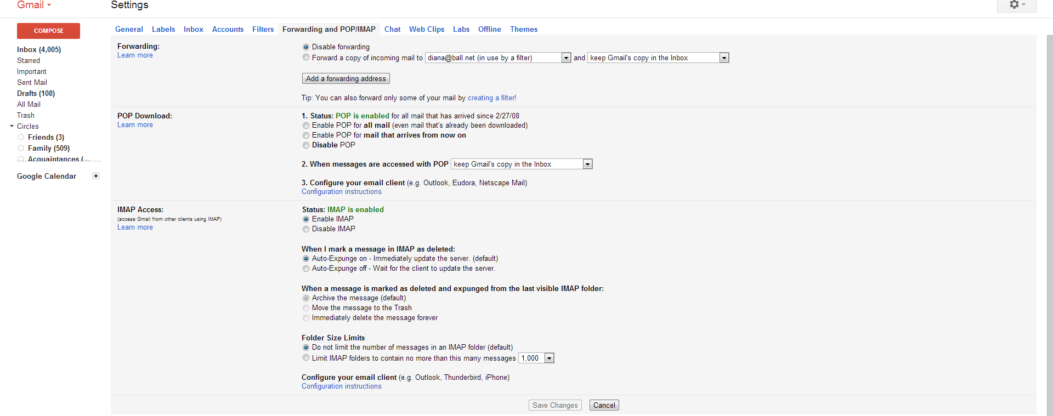Open forwarding address dropdown

[x=566, y=58]
